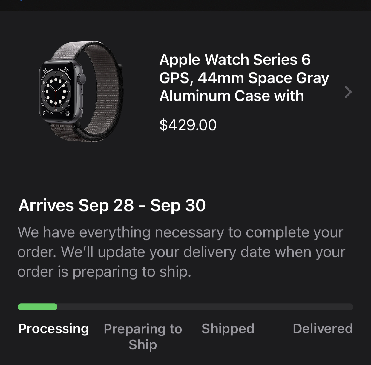Click the unfilled gray progress track
371x365 pixels.
tap(205, 307)
